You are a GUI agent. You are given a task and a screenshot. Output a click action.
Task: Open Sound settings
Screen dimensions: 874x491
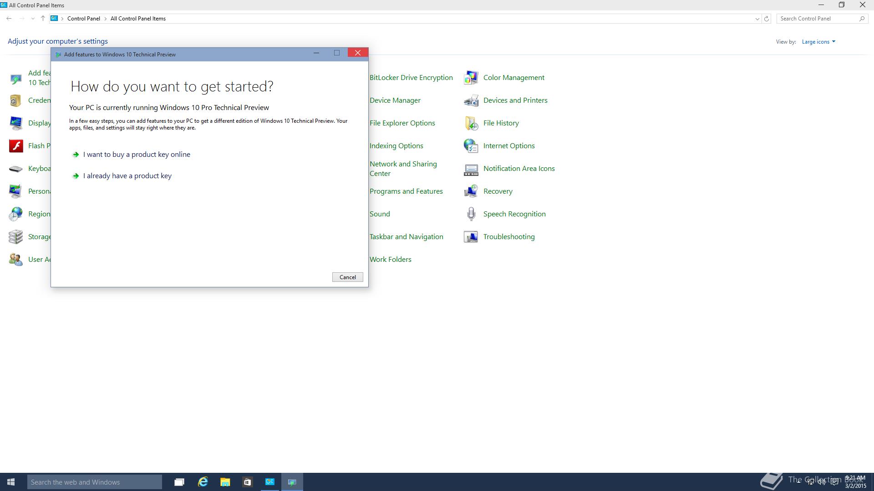(380, 214)
